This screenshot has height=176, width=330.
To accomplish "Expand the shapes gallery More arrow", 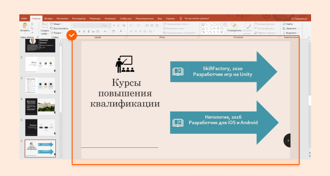I will click(225, 32).
